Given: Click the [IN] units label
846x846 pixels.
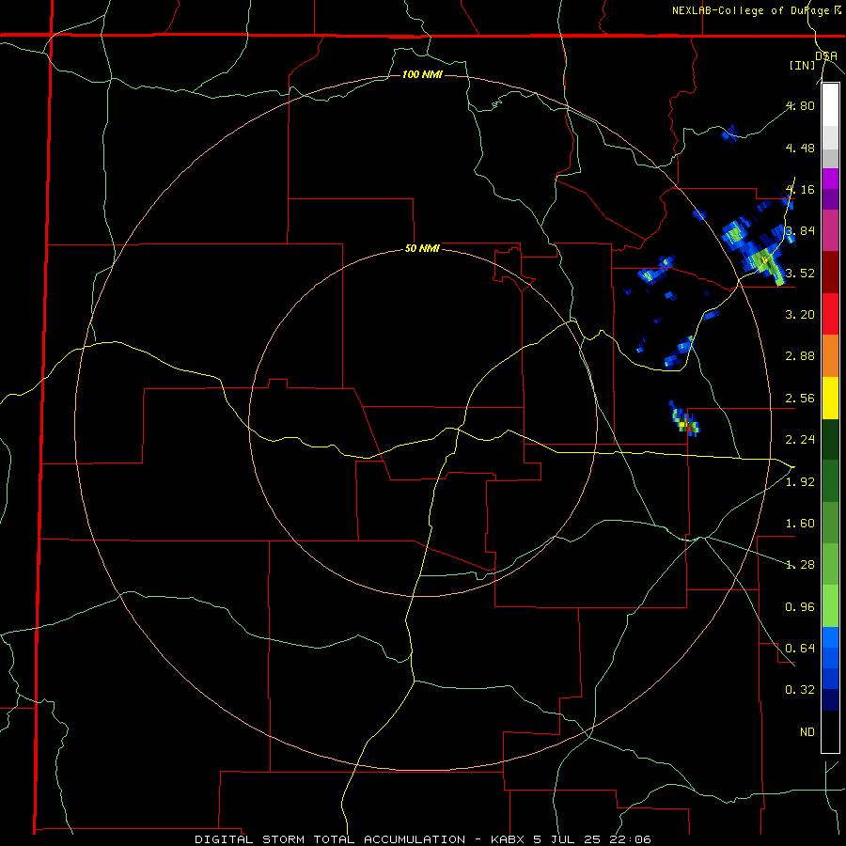Looking at the screenshot, I should [803, 65].
